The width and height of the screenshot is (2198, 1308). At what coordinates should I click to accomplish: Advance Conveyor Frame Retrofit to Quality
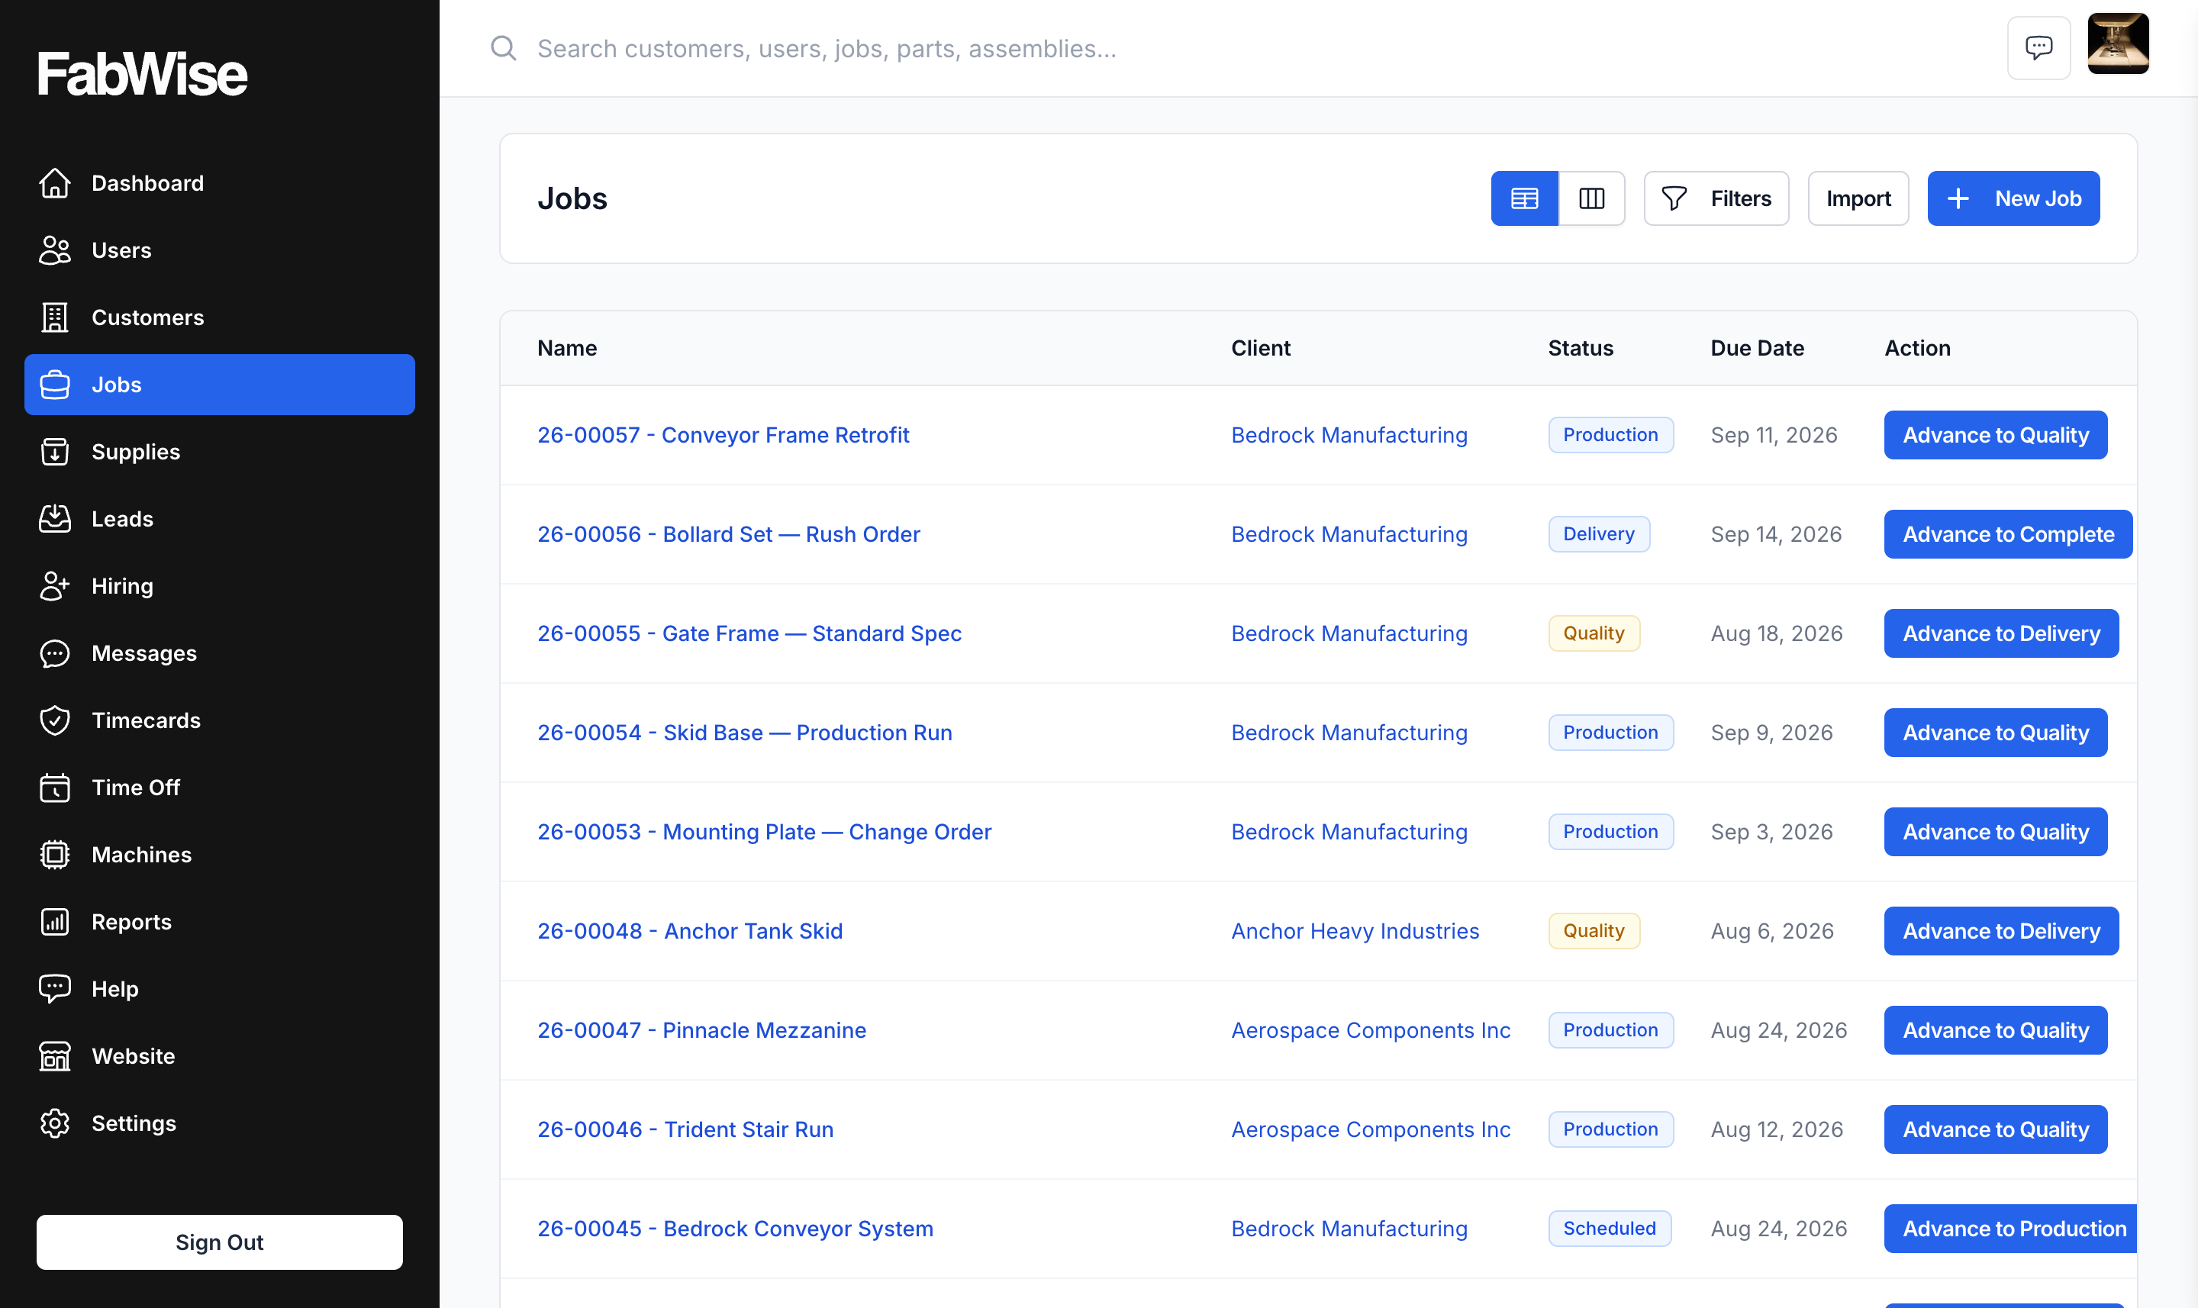(1995, 434)
